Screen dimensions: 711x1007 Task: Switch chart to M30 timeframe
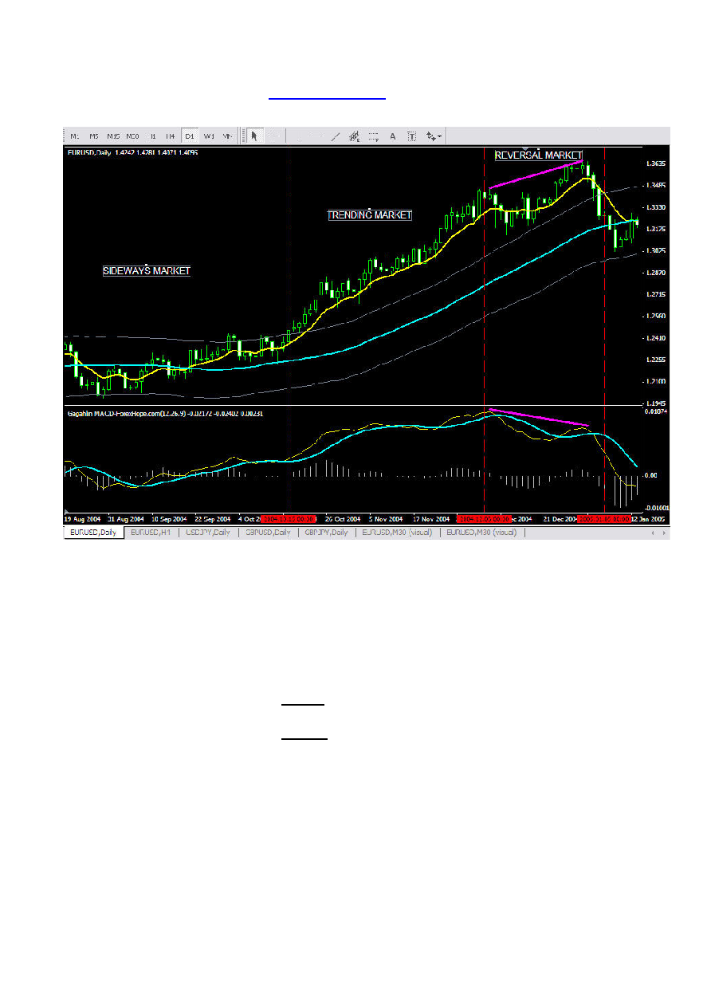point(133,136)
